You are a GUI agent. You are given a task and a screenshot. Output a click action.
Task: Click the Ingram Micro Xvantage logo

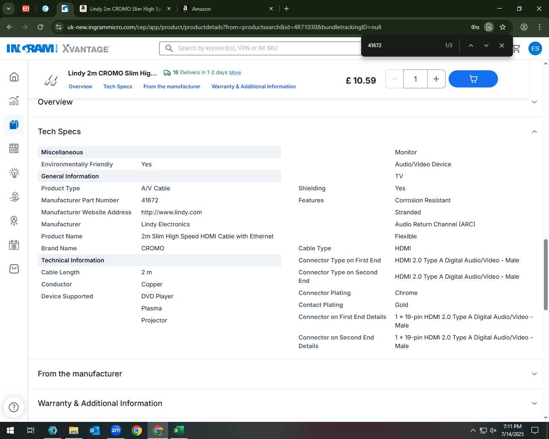click(x=58, y=48)
